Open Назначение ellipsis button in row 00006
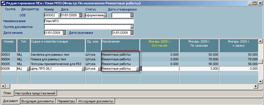264x105 pixels. pyautogui.click(x=138, y=69)
